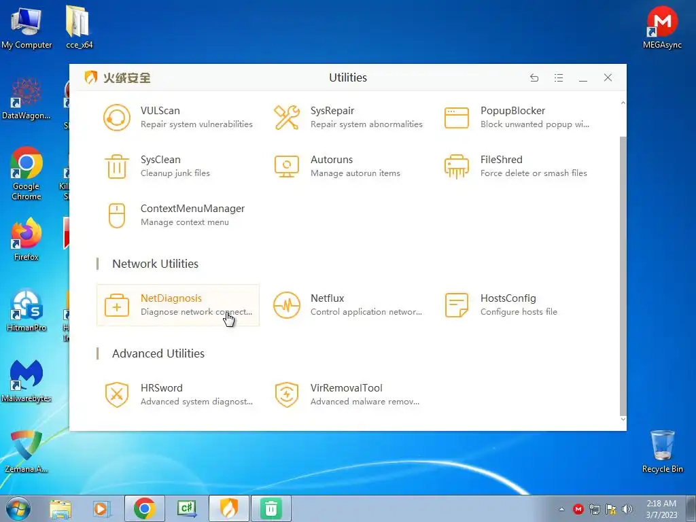The height and width of the screenshot is (522, 696).
Task: Open the taskbar clock showing 2:18 AM
Action: click(x=661, y=509)
